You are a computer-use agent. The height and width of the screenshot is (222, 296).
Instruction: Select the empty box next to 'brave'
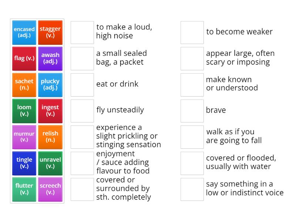pos(192,111)
